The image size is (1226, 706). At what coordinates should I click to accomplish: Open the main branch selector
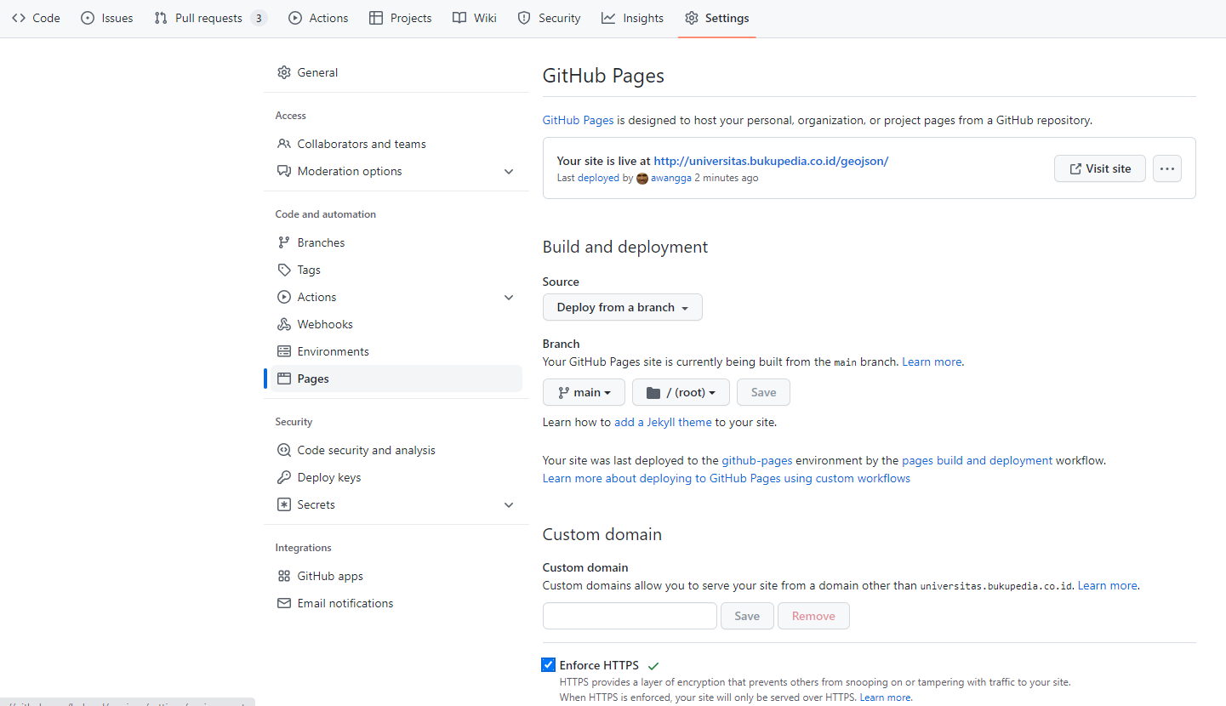click(584, 392)
